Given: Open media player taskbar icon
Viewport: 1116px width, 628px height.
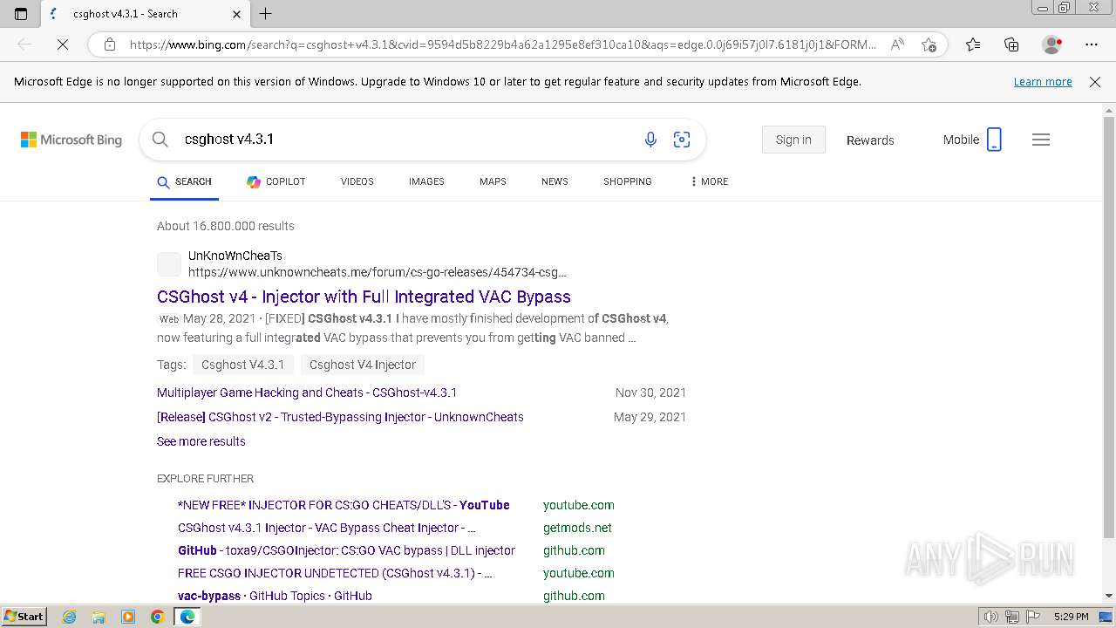Looking at the screenshot, I should coord(128,617).
